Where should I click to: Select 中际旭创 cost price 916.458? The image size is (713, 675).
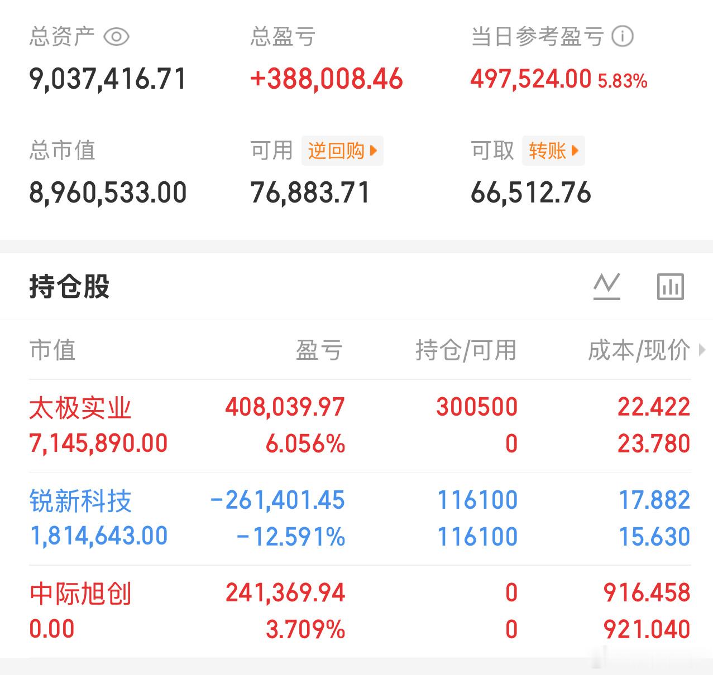pyautogui.click(x=647, y=592)
